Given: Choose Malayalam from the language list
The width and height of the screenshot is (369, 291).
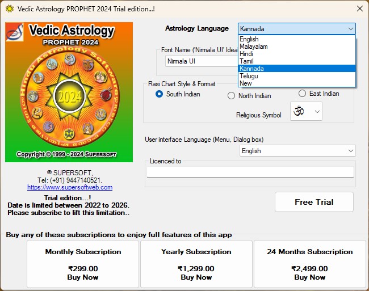Looking at the screenshot, I should point(297,47).
